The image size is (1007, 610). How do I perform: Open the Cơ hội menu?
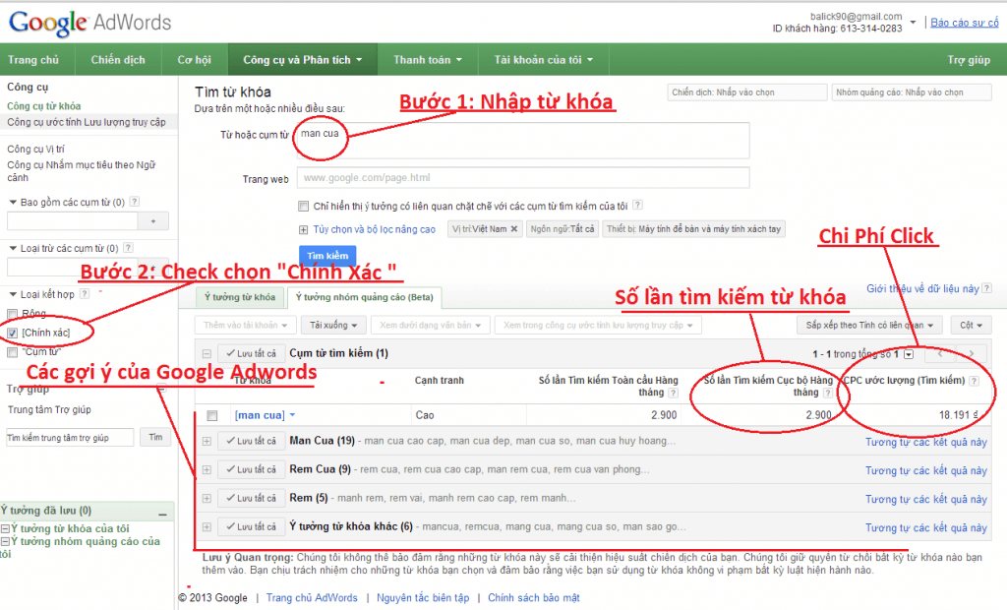pyautogui.click(x=194, y=60)
